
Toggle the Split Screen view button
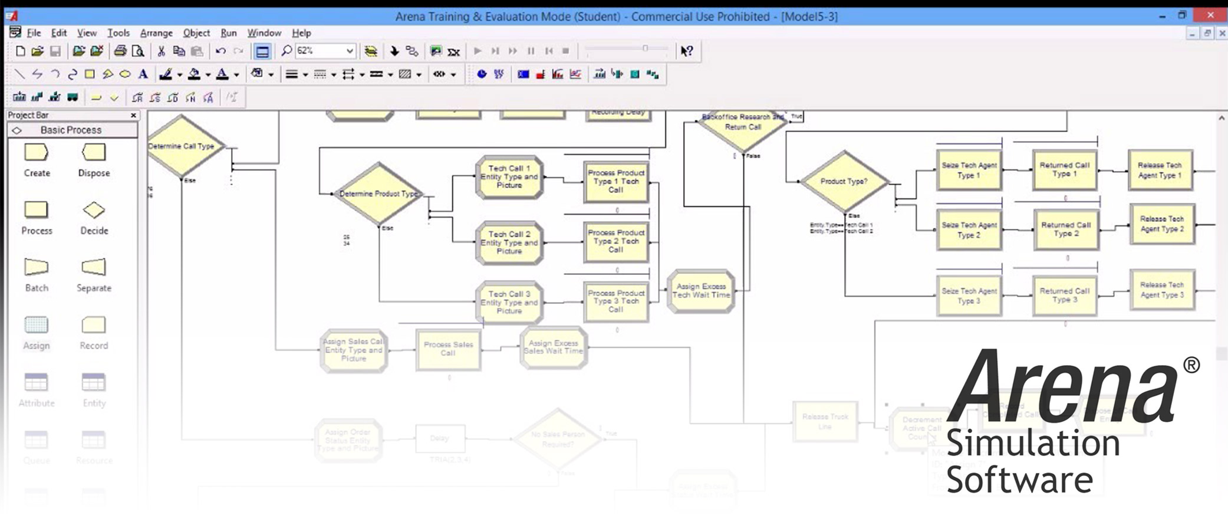pyautogui.click(x=262, y=51)
